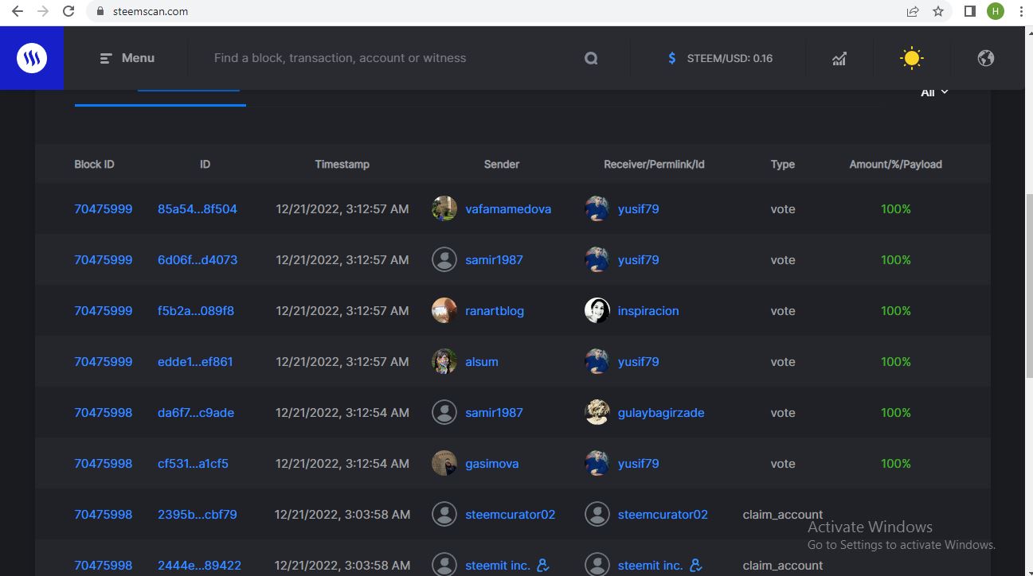Open transaction 6d06f...d4073
Viewport: 1033px width, 576px height.
198,260
